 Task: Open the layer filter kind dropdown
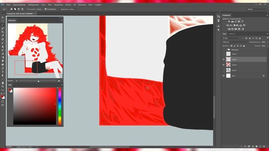point(231,38)
